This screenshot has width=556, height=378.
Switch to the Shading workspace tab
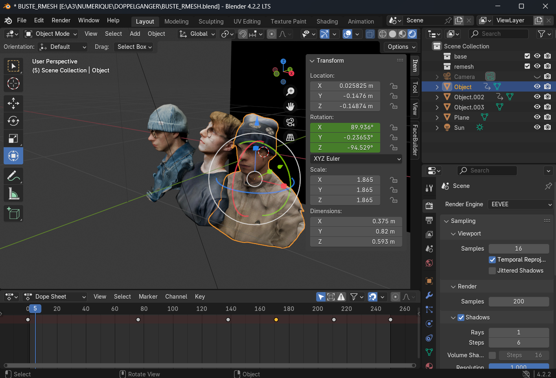point(327,21)
